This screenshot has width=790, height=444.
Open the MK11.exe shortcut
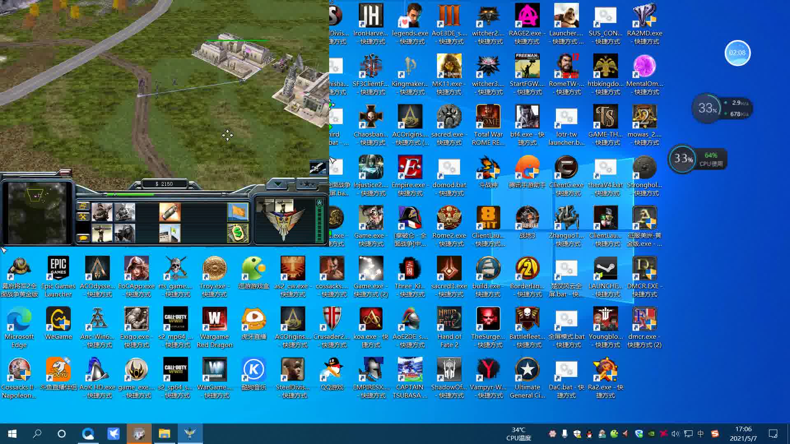point(449,74)
